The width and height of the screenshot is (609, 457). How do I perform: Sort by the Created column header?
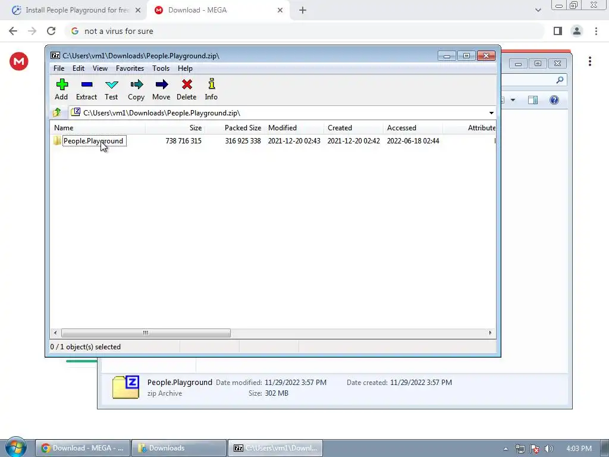[353, 128]
